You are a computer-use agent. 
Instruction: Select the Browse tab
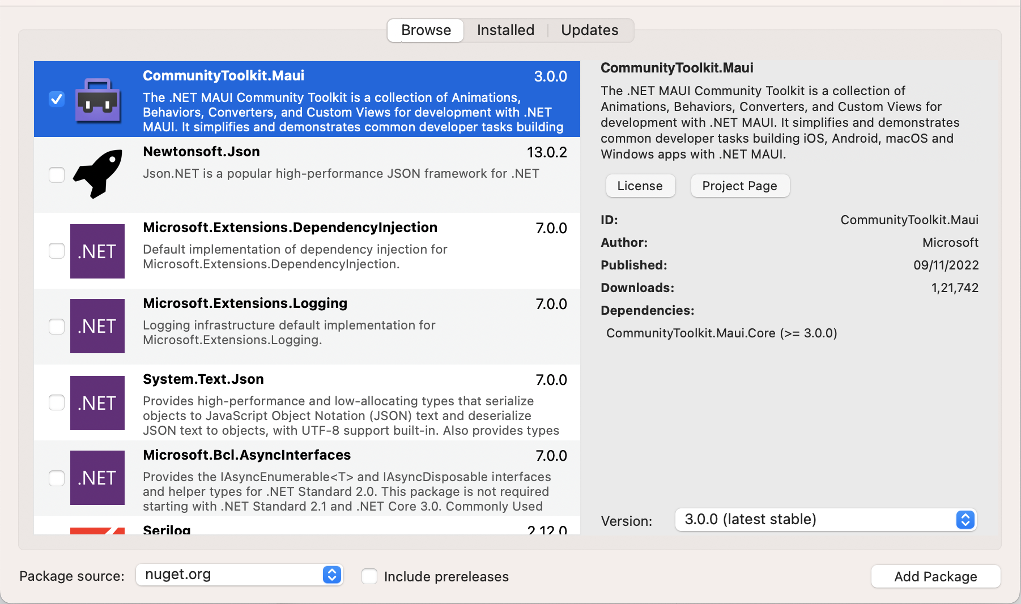(x=425, y=30)
